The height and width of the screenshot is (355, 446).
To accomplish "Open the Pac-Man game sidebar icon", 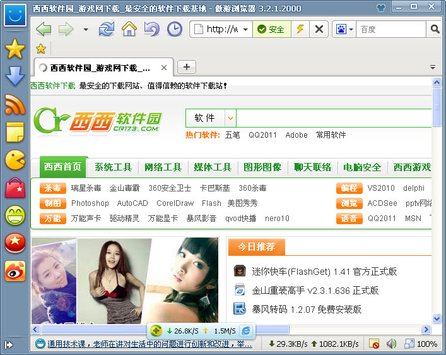I will click(x=15, y=160).
